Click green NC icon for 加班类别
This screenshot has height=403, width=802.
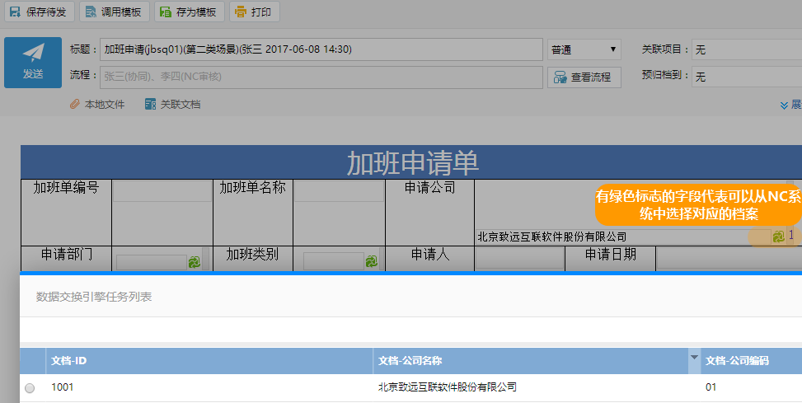pyautogui.click(x=372, y=262)
